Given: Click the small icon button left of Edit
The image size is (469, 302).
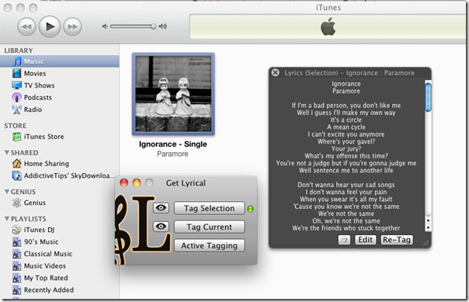Looking at the screenshot, I should 344,240.
